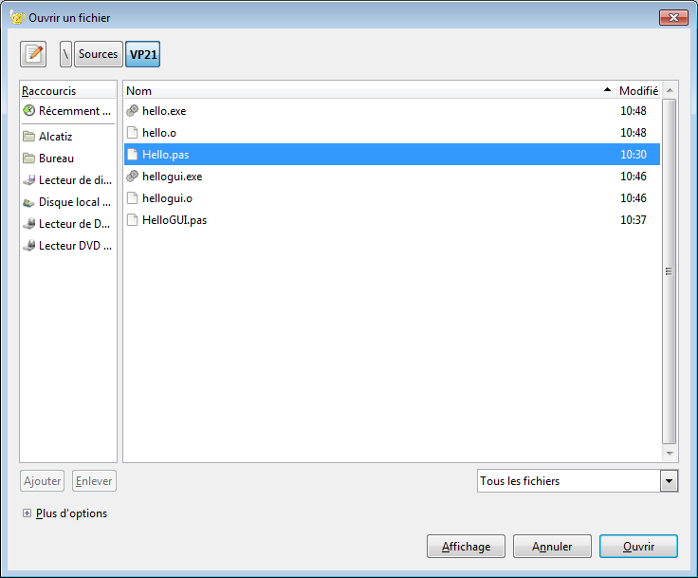This screenshot has height=578, width=698.
Task: Expand Plus d'options section
Action: click(x=27, y=513)
